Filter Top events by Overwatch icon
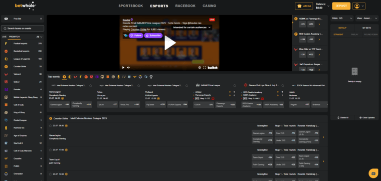The height and width of the screenshot is (181, 381). (x=140, y=77)
